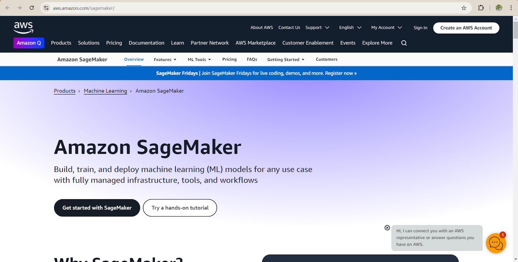Open the Partner Network menu
The image size is (518, 262).
(x=210, y=43)
